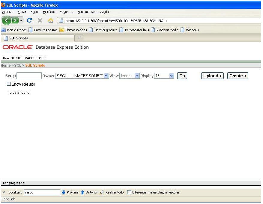Click the Upload button
The width and height of the screenshot is (263, 204).
tap(212, 76)
